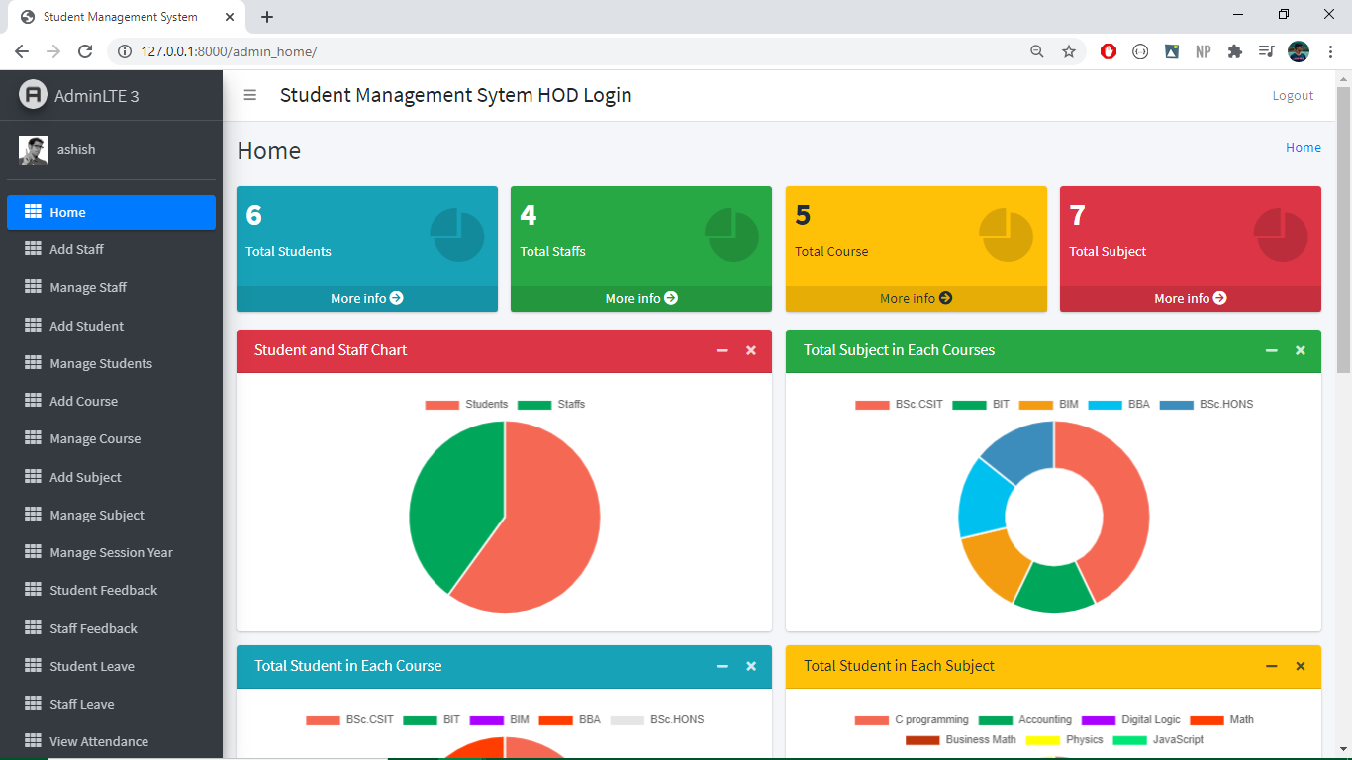Open Add Course sidebar item

coord(111,401)
